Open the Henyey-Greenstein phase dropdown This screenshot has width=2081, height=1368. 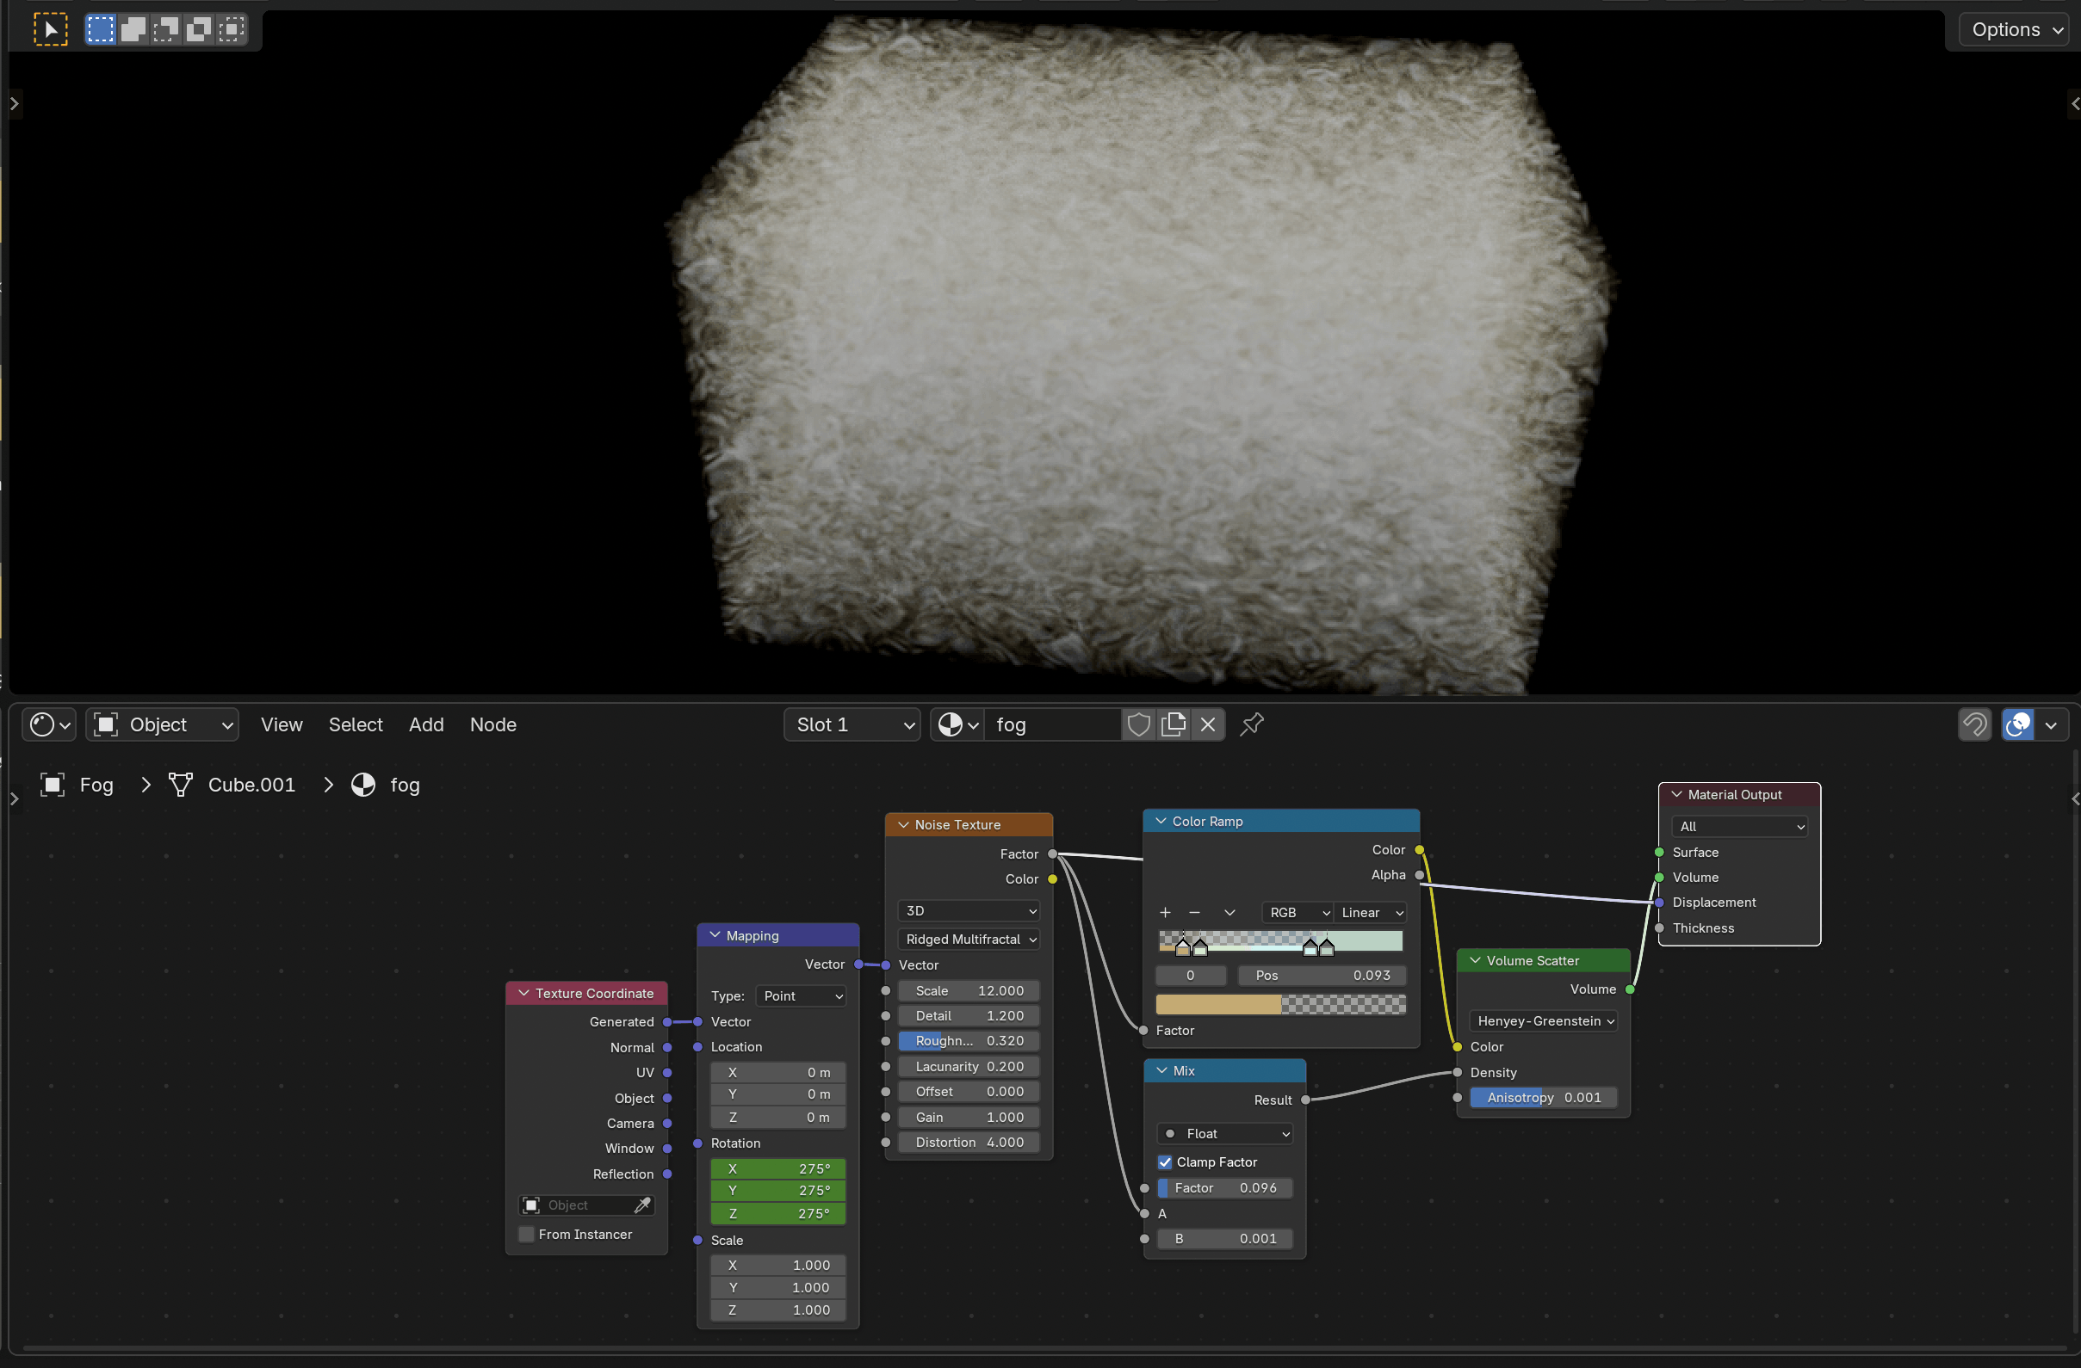pyautogui.click(x=1543, y=1021)
